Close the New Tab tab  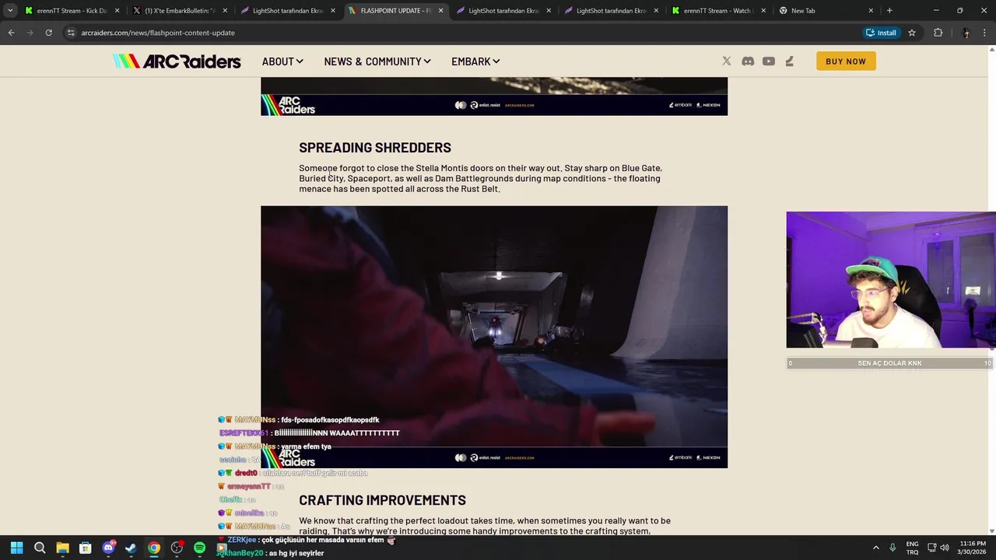871,11
